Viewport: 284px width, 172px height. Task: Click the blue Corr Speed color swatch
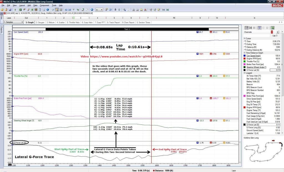pos(245,56)
